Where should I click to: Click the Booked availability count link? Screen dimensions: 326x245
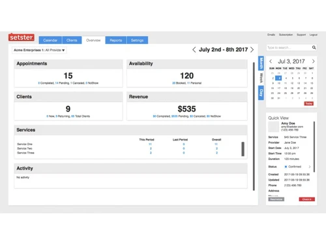click(x=173, y=83)
